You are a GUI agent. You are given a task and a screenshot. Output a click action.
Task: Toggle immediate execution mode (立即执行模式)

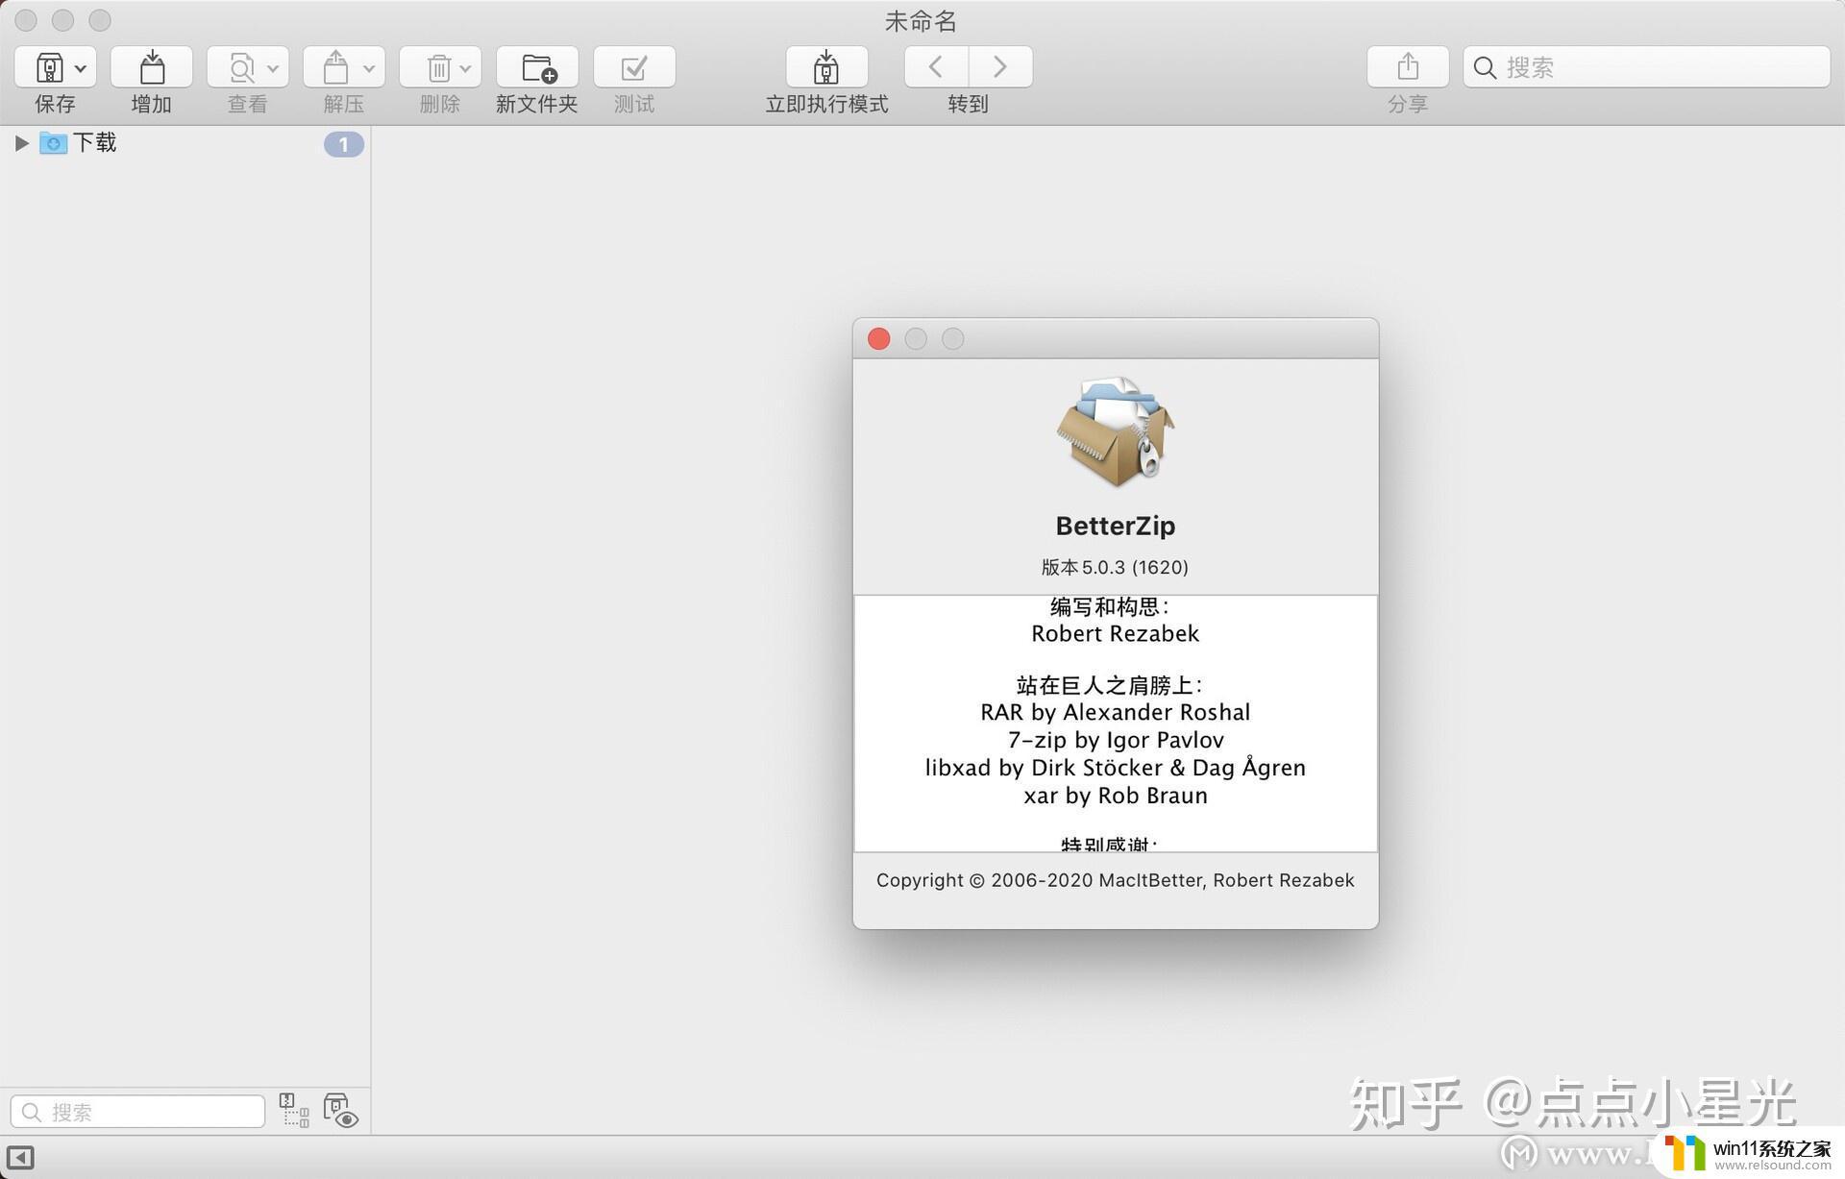coord(826,67)
